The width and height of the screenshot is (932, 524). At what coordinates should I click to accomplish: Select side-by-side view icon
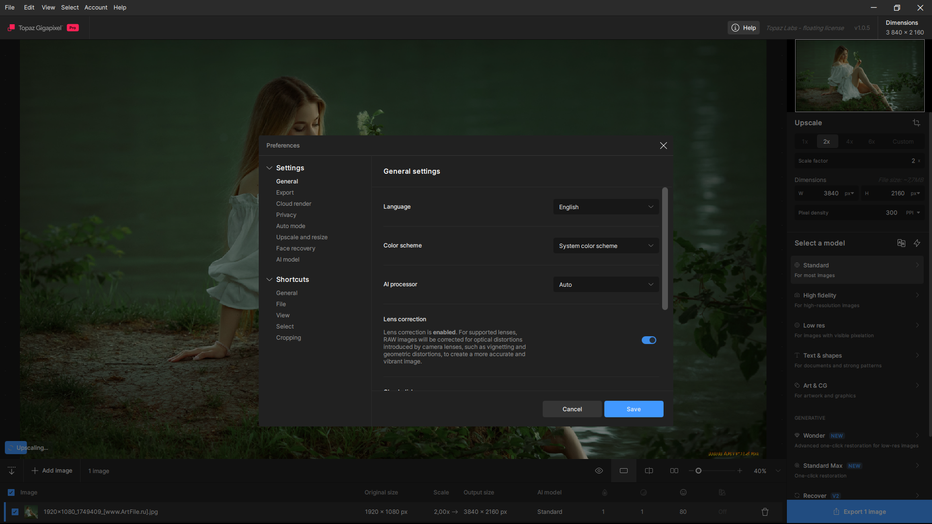[x=674, y=471]
